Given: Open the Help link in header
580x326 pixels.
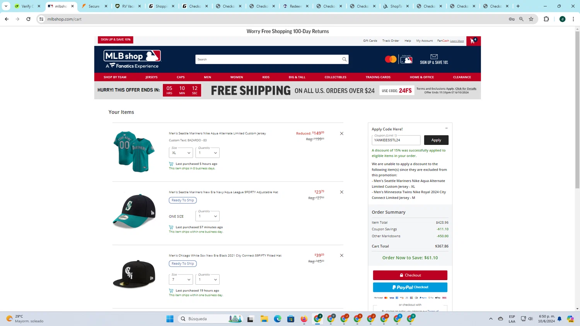Looking at the screenshot, I should [408, 41].
